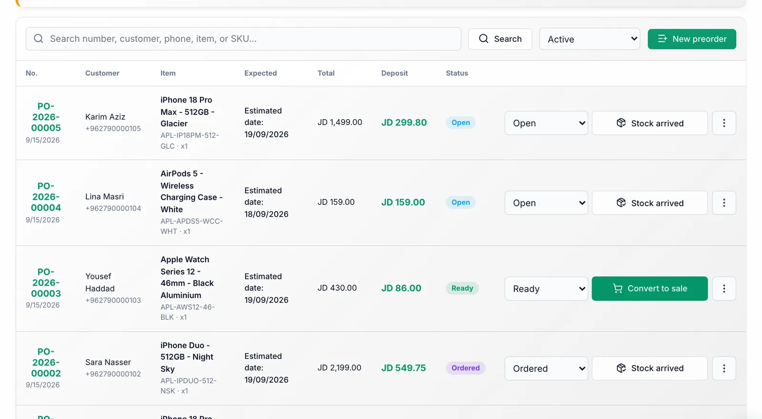The width and height of the screenshot is (762, 419).
Task: Open the Ready status dropdown
Action: click(546, 288)
